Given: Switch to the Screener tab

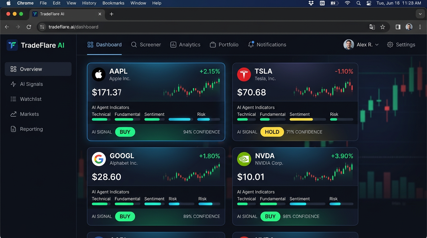Looking at the screenshot, I should 146,45.
